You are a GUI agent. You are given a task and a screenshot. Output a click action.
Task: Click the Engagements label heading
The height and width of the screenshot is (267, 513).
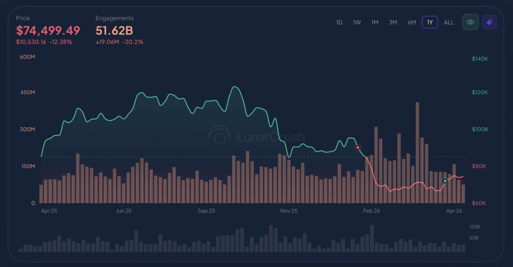pos(114,18)
